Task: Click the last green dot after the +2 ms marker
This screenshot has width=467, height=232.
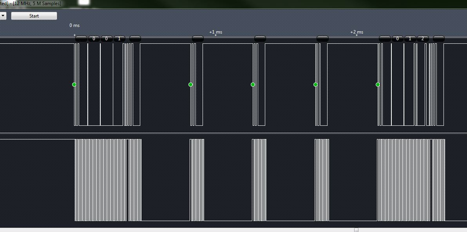Action: [x=378, y=85]
